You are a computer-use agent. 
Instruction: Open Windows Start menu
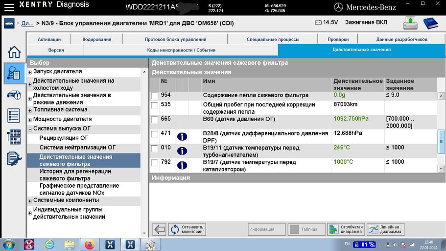click(8, 245)
